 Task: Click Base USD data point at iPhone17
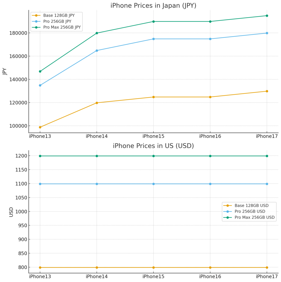267,267
